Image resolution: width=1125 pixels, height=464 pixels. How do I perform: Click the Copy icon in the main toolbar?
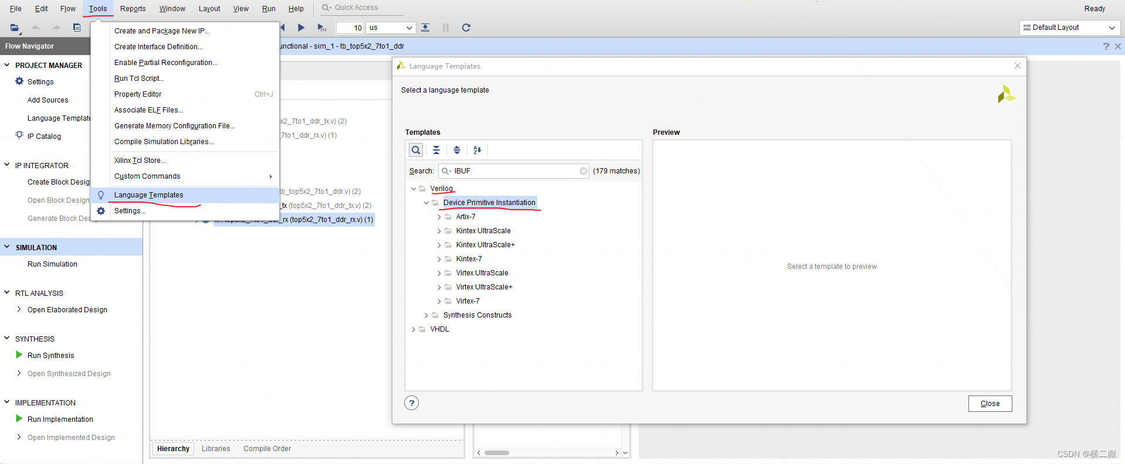(x=77, y=28)
